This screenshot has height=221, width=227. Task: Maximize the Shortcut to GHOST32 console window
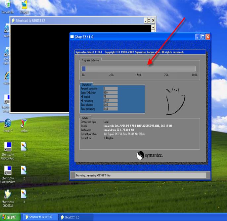tap(149, 20)
